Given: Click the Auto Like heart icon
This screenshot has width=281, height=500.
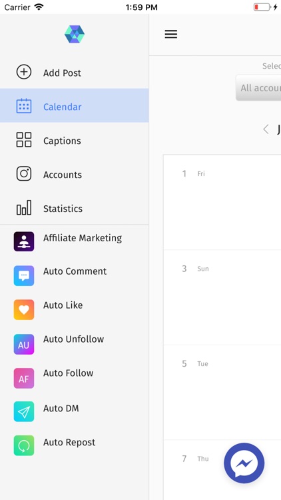Looking at the screenshot, I should [x=24, y=309].
